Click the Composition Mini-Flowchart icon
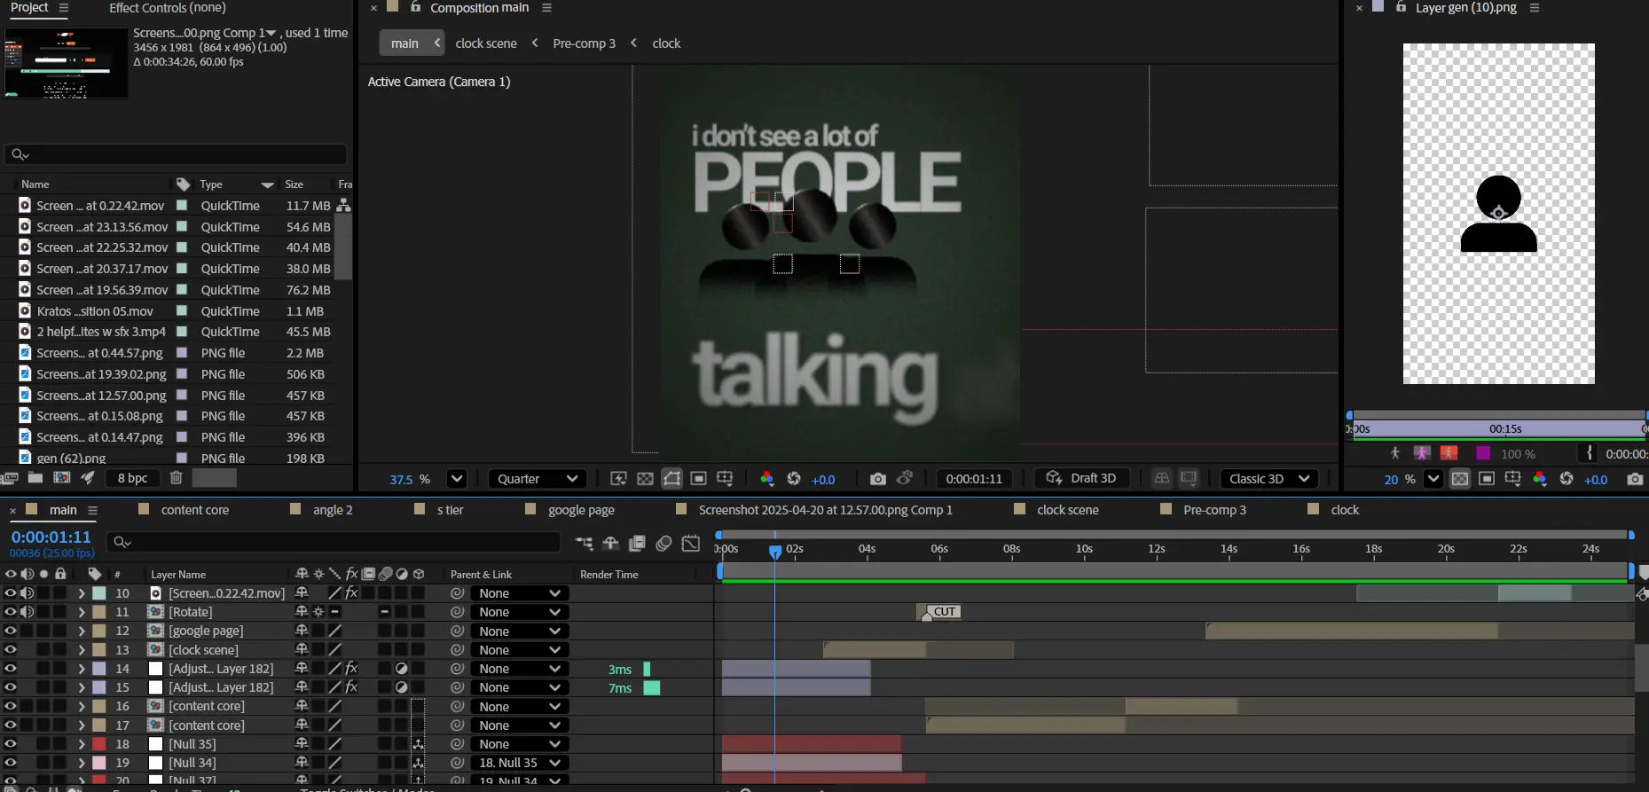Image resolution: width=1649 pixels, height=792 pixels. pos(584,544)
